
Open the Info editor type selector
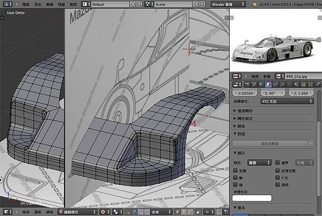click(8, 4)
